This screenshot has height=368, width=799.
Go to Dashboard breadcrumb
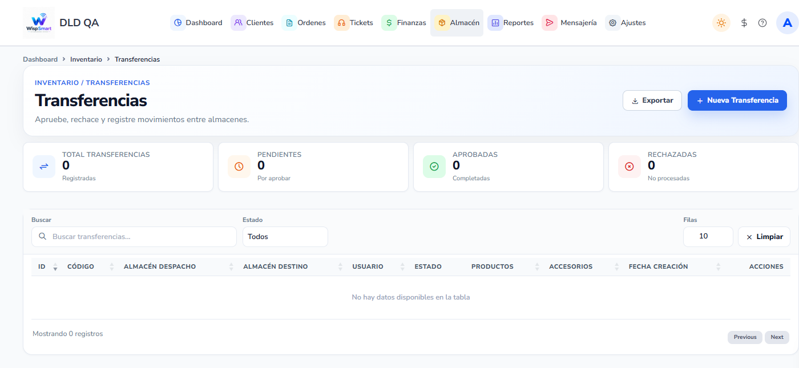pos(40,59)
